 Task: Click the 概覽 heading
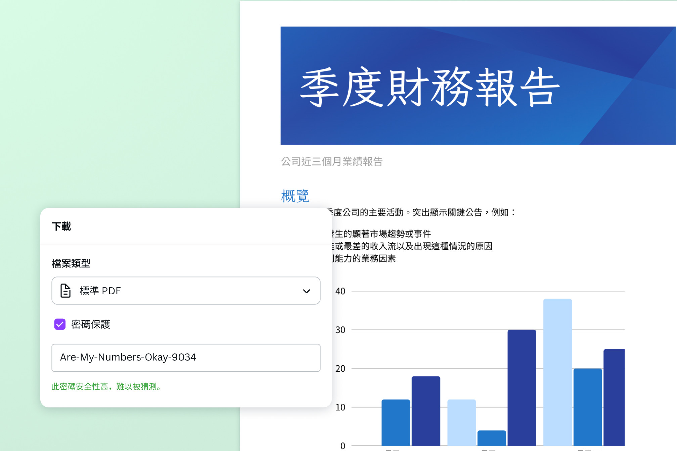(295, 196)
